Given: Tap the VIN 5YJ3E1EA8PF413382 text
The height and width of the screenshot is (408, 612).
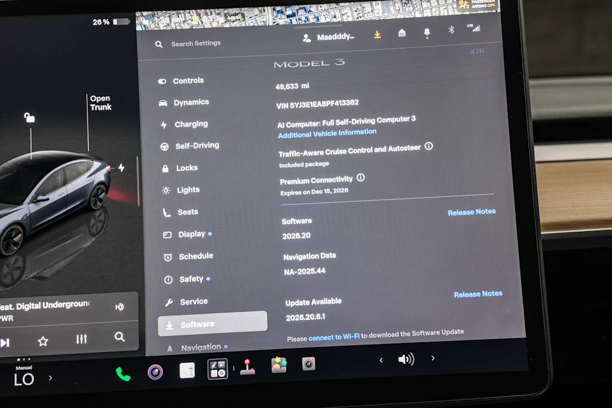Looking at the screenshot, I should [x=317, y=104].
